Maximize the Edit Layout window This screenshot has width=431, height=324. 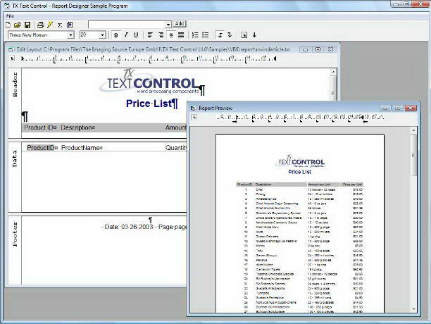(318, 49)
